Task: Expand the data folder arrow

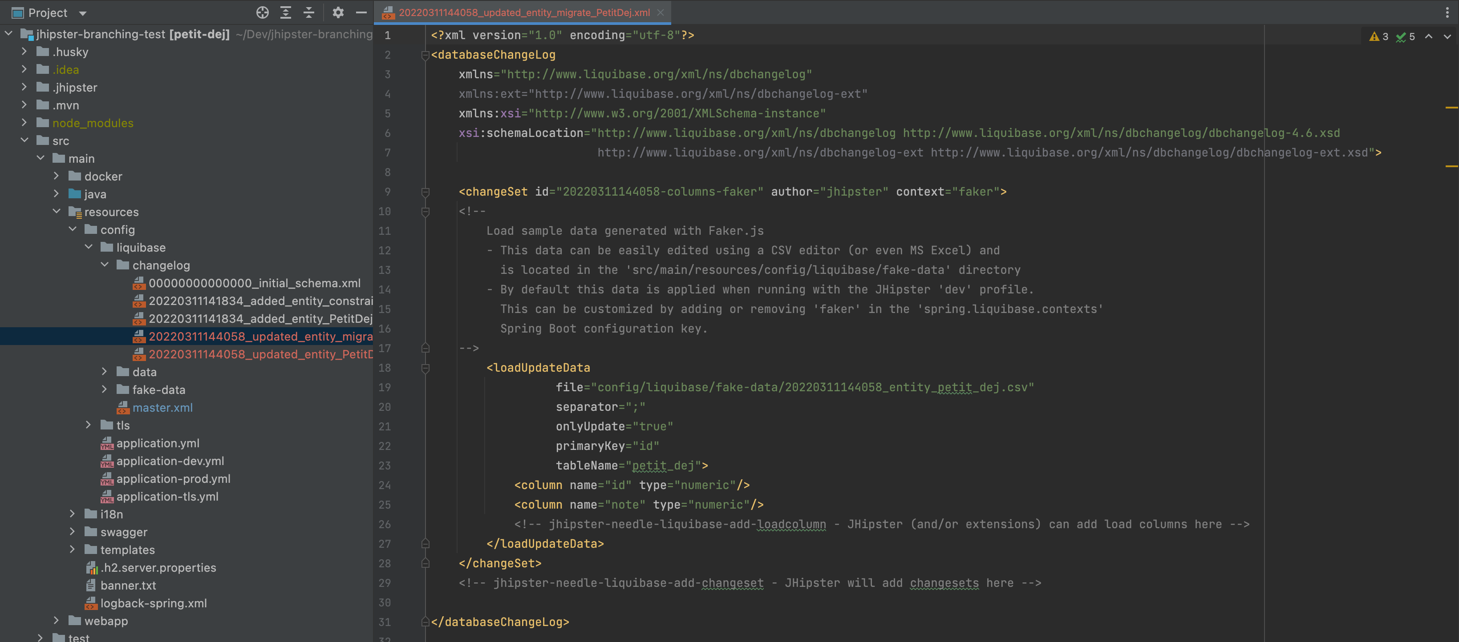Action: click(x=104, y=372)
